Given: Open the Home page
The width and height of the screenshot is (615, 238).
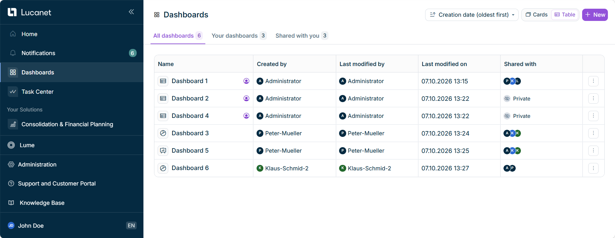Looking at the screenshot, I should coord(72,34).
